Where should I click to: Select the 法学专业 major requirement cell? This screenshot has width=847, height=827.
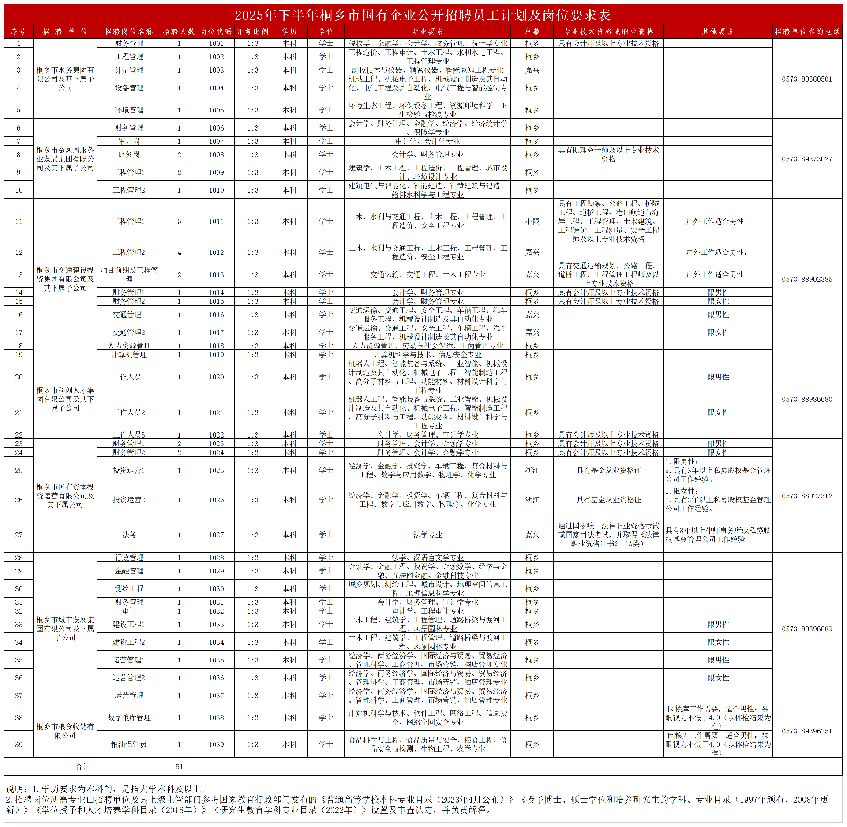pos(427,535)
